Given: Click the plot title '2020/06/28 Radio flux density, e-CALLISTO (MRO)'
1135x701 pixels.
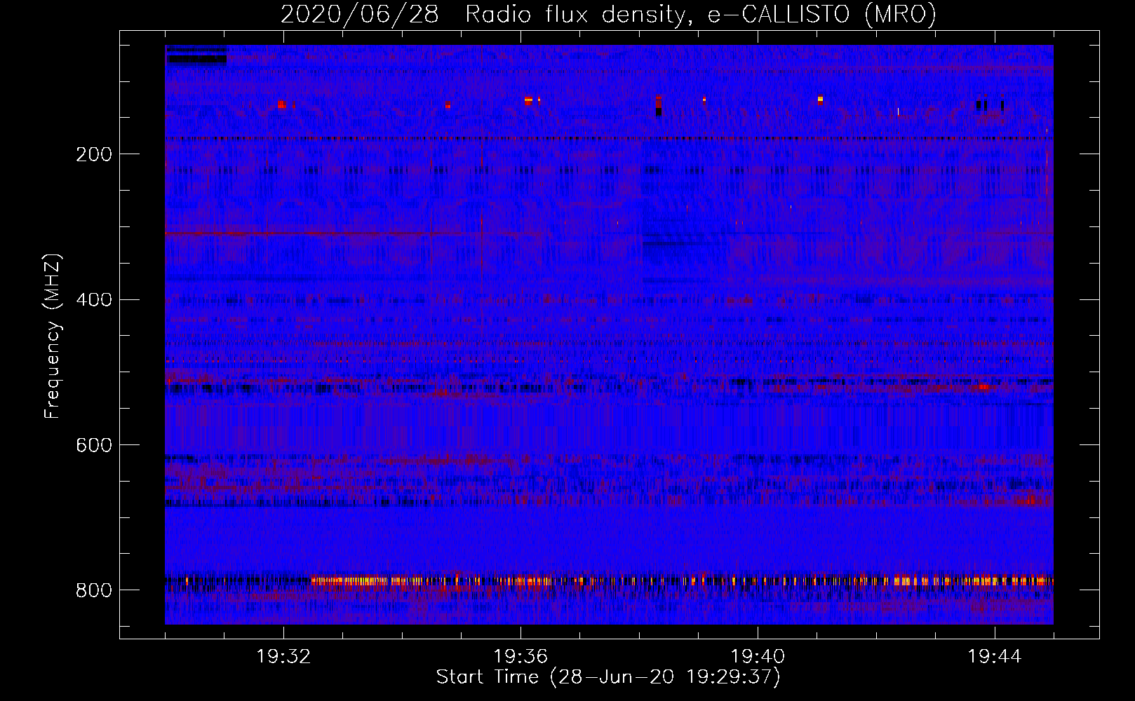Looking at the screenshot, I should (608, 14).
